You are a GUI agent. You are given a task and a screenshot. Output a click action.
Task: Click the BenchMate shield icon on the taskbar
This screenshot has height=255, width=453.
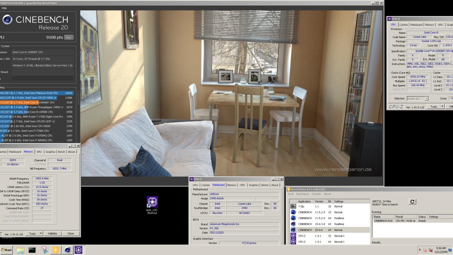(55, 249)
